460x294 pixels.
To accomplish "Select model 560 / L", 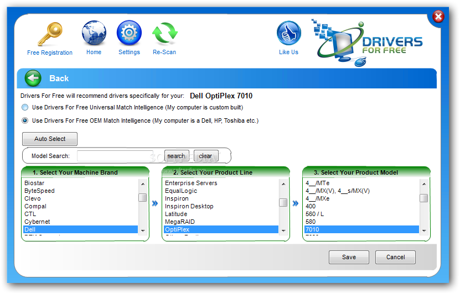I will pos(361,214).
